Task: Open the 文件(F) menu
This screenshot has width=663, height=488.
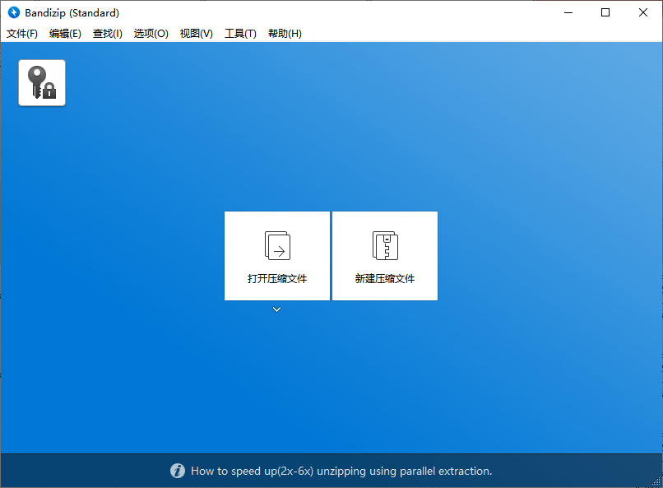Action: (x=22, y=33)
